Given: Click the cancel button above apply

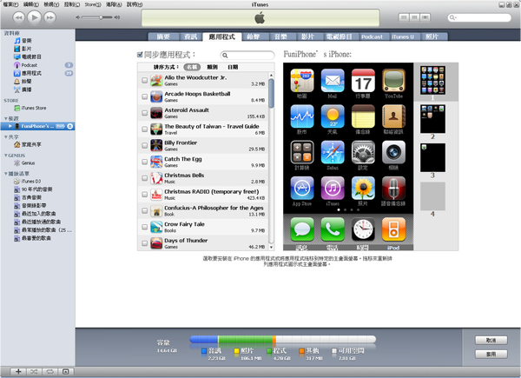Looking at the screenshot, I should click(491, 340).
